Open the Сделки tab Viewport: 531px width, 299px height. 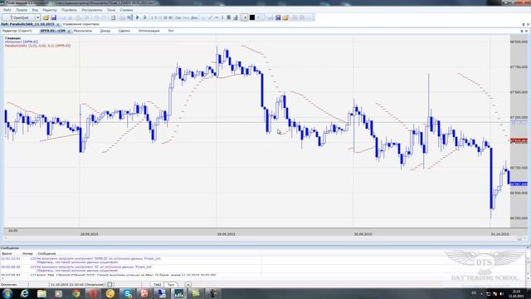point(124,31)
